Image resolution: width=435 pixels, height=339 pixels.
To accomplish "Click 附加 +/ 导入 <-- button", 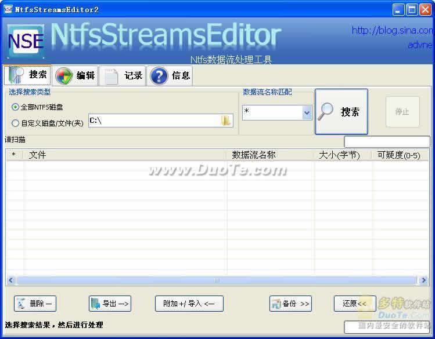I will [189, 304].
